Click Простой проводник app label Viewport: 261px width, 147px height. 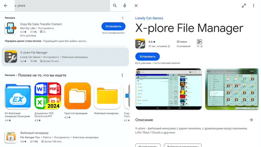click(76, 113)
